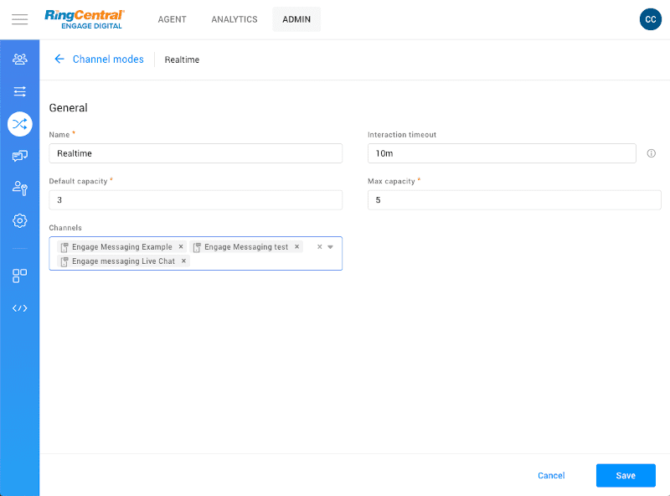Expand the Channels dropdown arrow
Viewport: 670px width, 496px height.
[331, 247]
